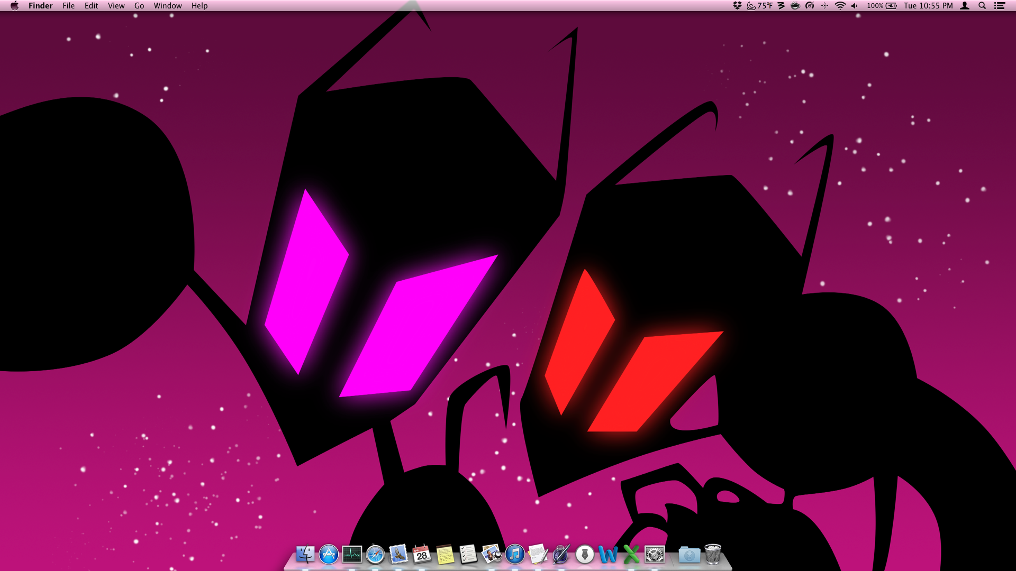Launch Reminders checklist app in dock
The height and width of the screenshot is (571, 1016).
468,554
